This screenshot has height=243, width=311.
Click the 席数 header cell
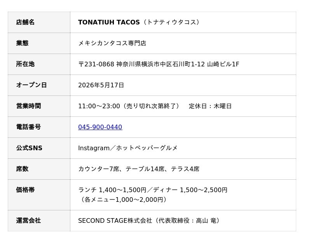point(39,169)
